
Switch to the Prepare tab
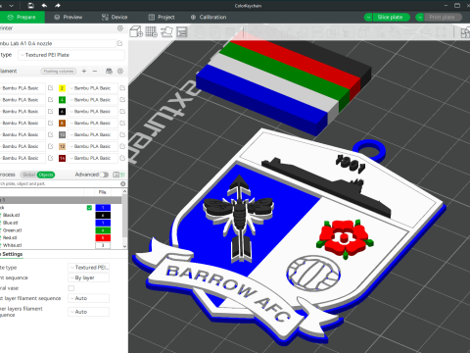click(x=22, y=17)
